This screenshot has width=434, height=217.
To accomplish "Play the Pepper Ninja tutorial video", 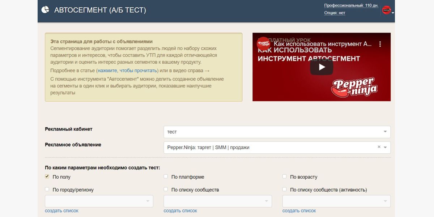I will (x=322, y=67).
